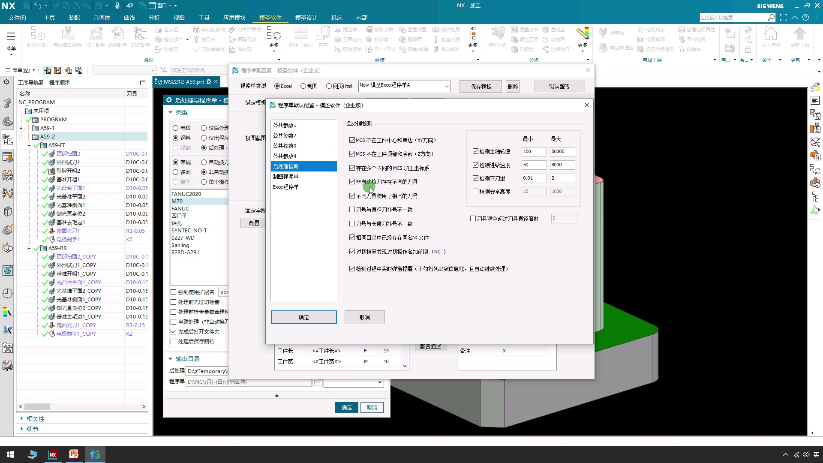Select FANUC2020 in post processor list
This screenshot has width=823, height=463.
point(199,194)
